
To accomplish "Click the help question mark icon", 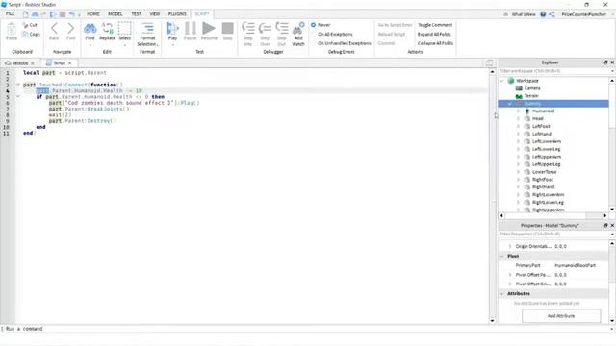I will 543,14.
